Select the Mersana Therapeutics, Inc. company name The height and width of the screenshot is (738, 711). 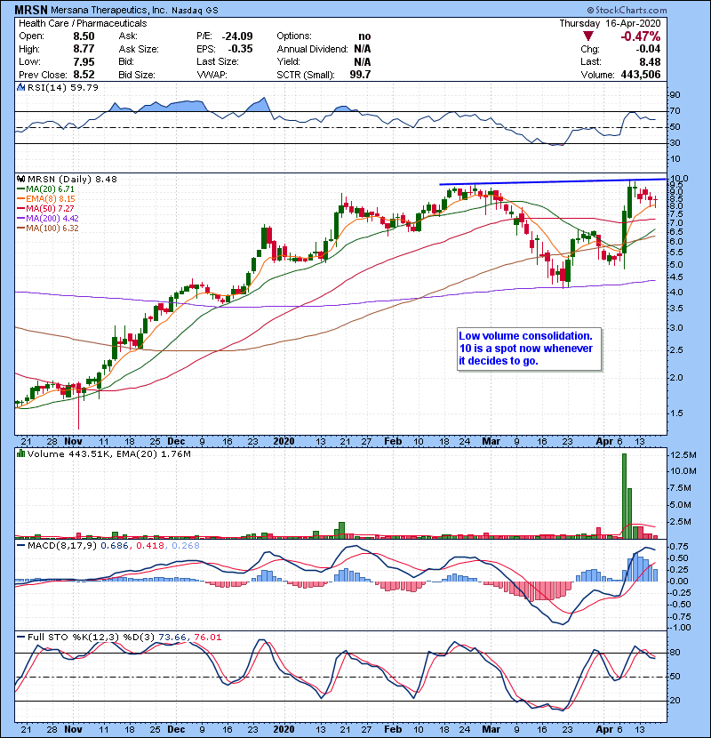tap(108, 10)
